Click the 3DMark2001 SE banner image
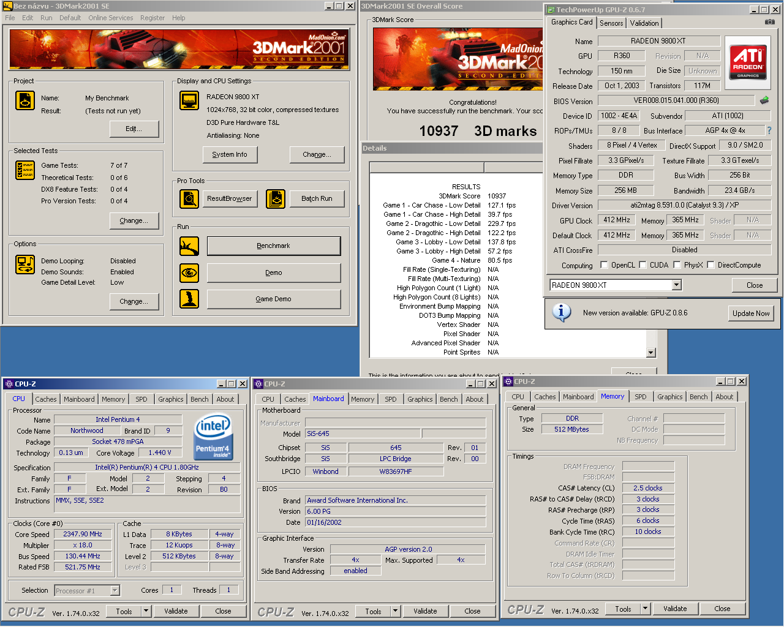Viewport: 784px width, 627px height. (x=179, y=50)
